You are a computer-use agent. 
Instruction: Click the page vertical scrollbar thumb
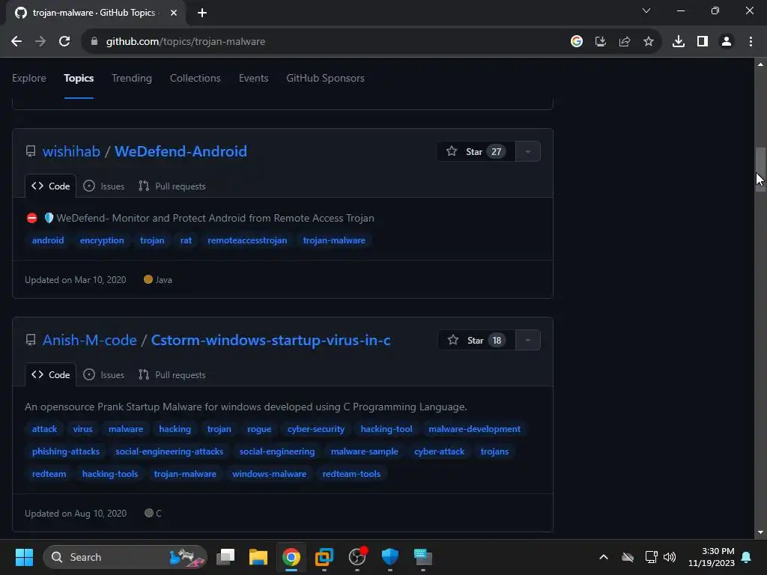pos(760,169)
